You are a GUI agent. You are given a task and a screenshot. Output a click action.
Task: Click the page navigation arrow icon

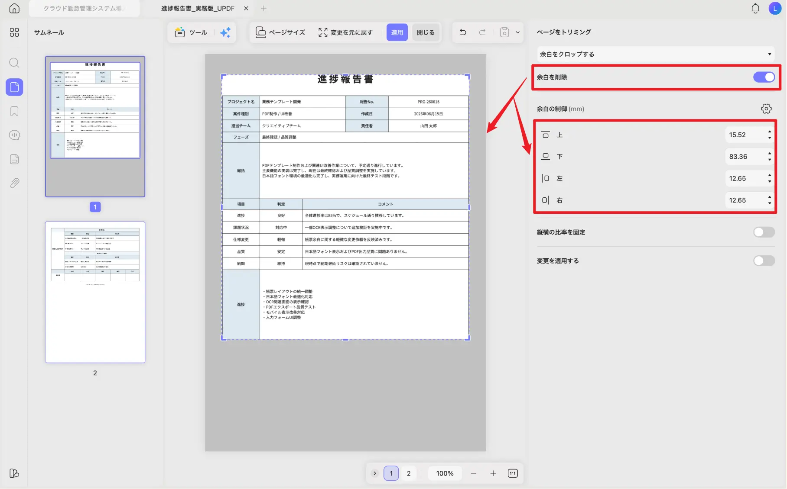pos(375,473)
